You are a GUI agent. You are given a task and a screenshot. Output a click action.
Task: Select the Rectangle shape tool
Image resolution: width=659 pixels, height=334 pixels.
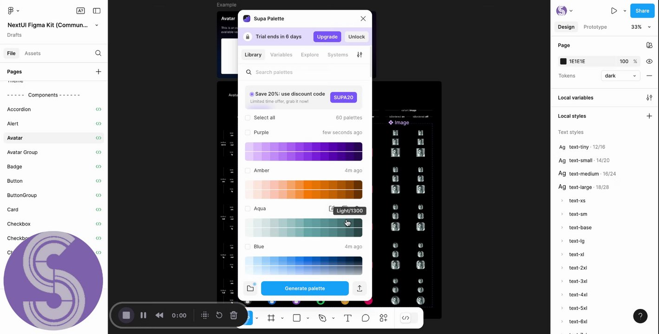297,318
